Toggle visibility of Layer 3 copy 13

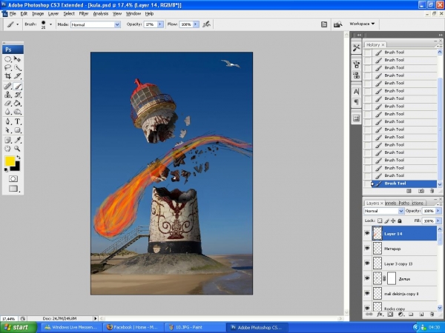(x=367, y=263)
